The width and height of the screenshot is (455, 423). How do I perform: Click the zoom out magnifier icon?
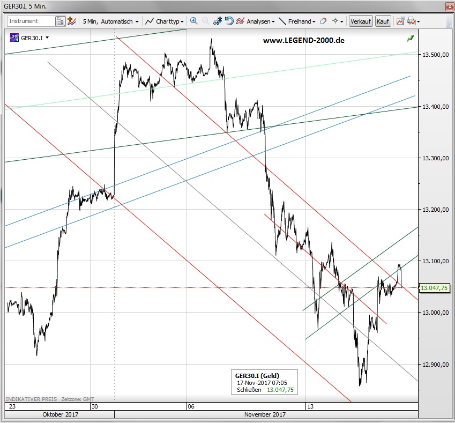pyautogui.click(x=205, y=21)
